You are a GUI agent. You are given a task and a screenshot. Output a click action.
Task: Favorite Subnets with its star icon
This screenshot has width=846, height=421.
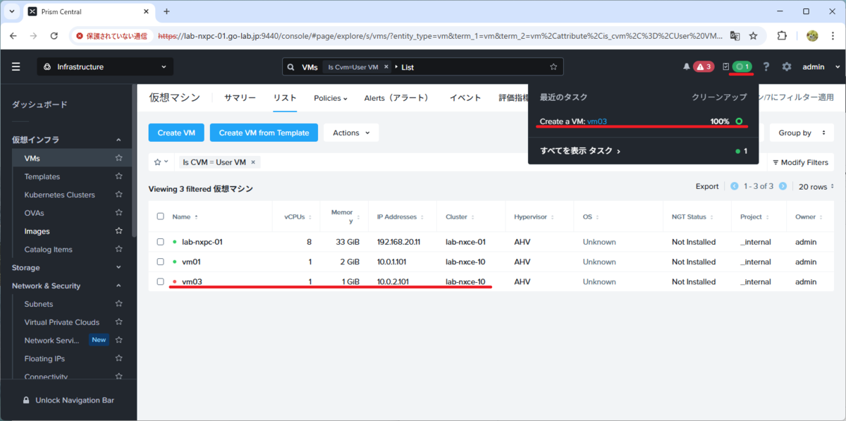click(x=118, y=304)
